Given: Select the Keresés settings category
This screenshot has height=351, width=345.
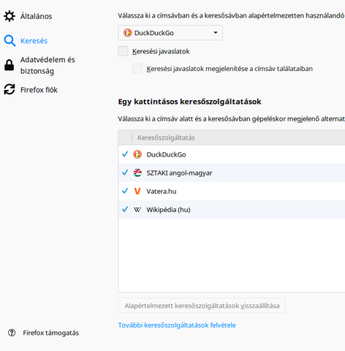Looking at the screenshot, I should (x=34, y=41).
